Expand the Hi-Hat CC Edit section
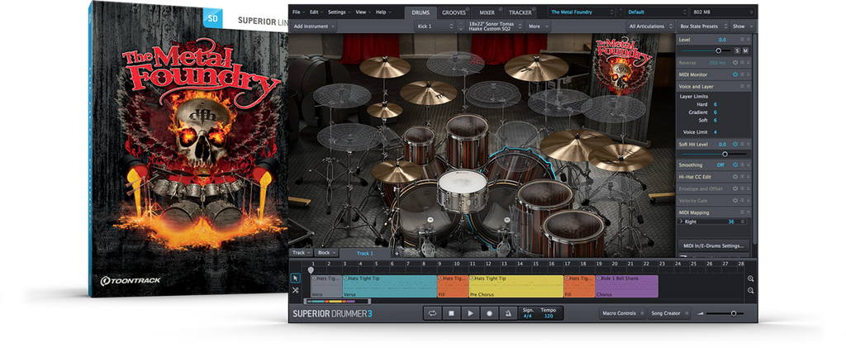846x348 pixels. (x=748, y=176)
